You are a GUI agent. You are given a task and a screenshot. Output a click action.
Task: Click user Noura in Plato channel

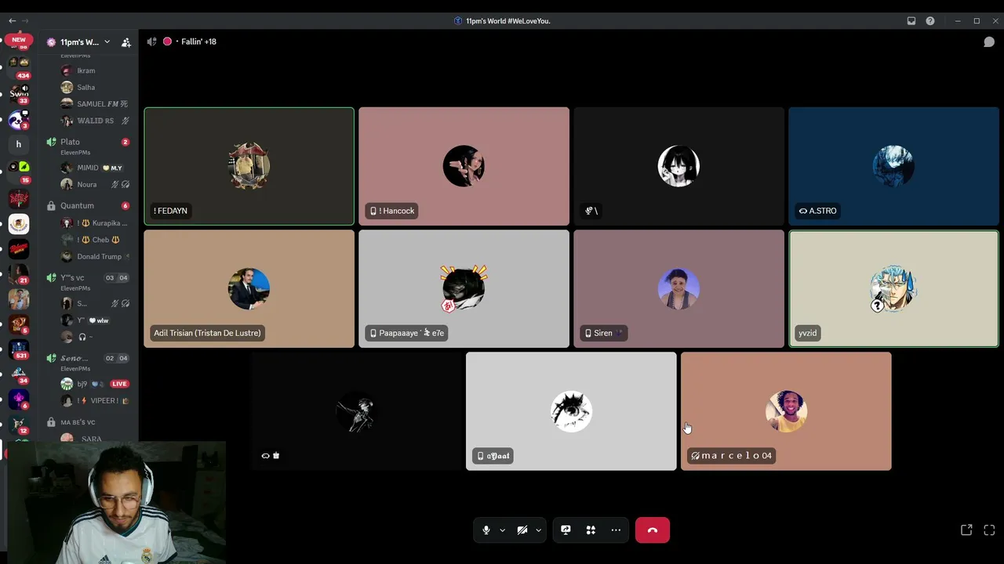click(87, 185)
